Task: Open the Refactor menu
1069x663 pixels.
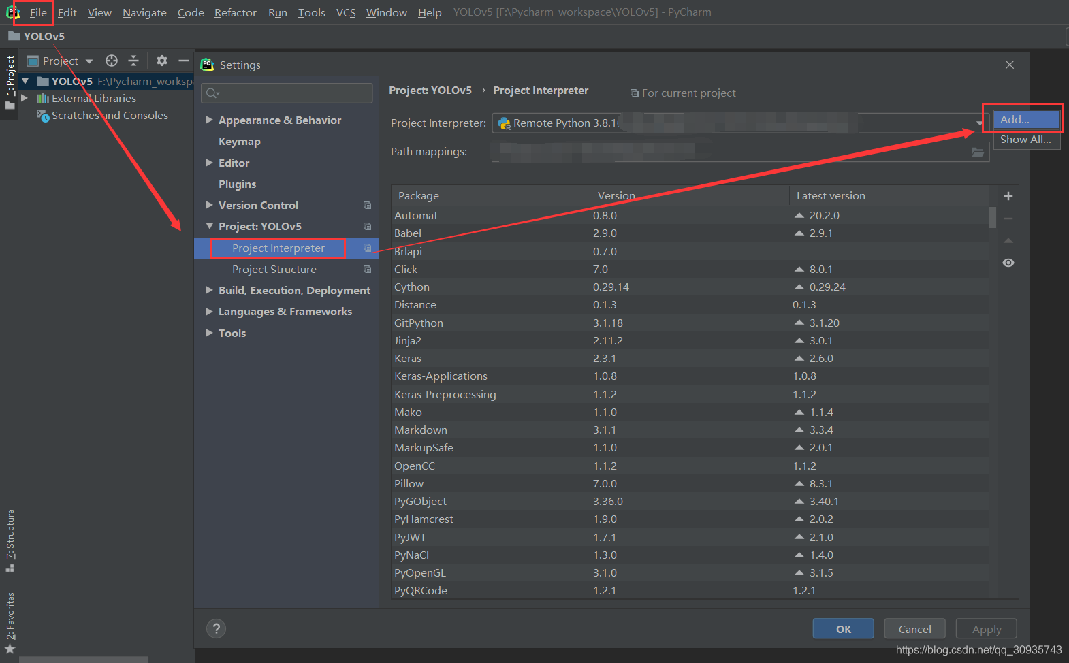Action: pos(235,12)
